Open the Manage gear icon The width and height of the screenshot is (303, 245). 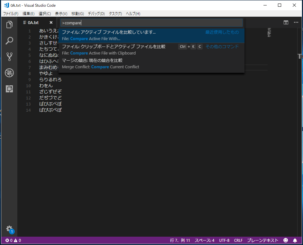tap(9, 229)
